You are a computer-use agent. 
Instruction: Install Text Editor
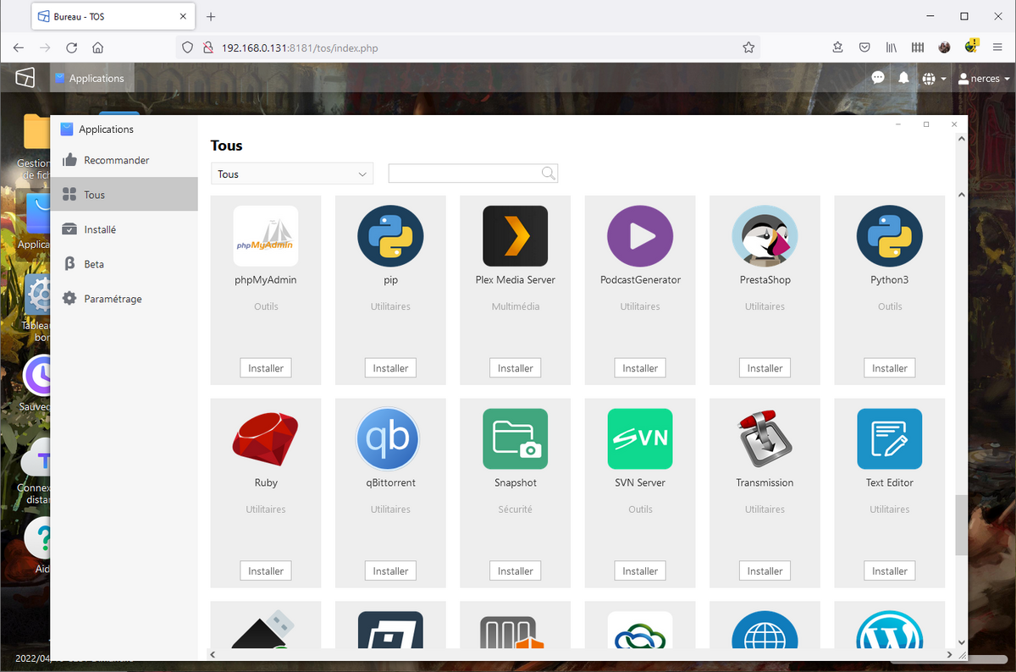pos(890,571)
